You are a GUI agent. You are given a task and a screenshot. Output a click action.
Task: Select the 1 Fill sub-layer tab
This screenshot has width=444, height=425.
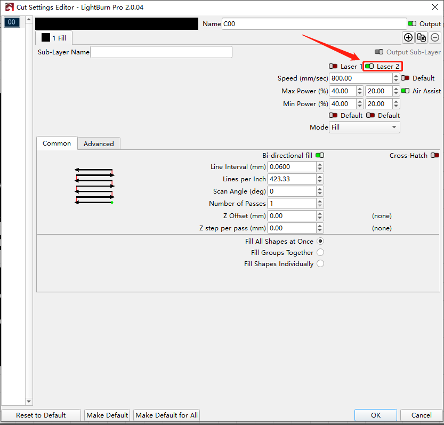54,38
